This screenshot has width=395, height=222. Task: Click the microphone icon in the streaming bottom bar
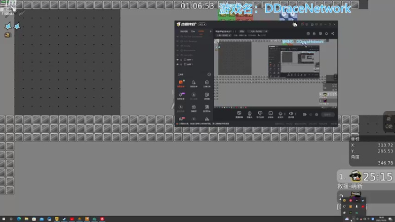coord(280,114)
